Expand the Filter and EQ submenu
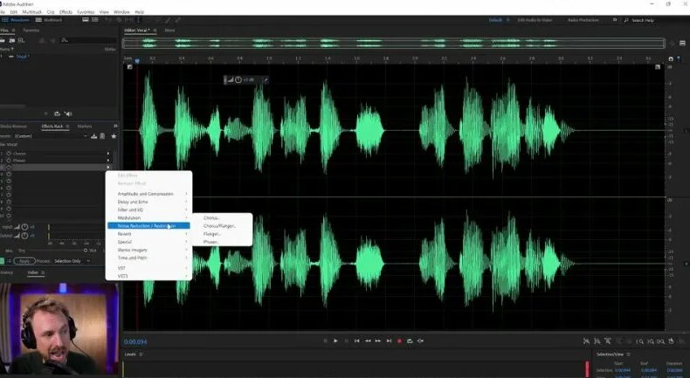The height and width of the screenshot is (378, 690). coord(148,210)
